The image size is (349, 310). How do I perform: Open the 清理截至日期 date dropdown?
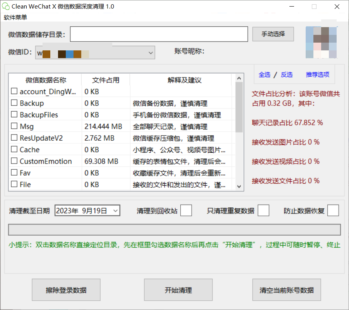click(x=115, y=210)
